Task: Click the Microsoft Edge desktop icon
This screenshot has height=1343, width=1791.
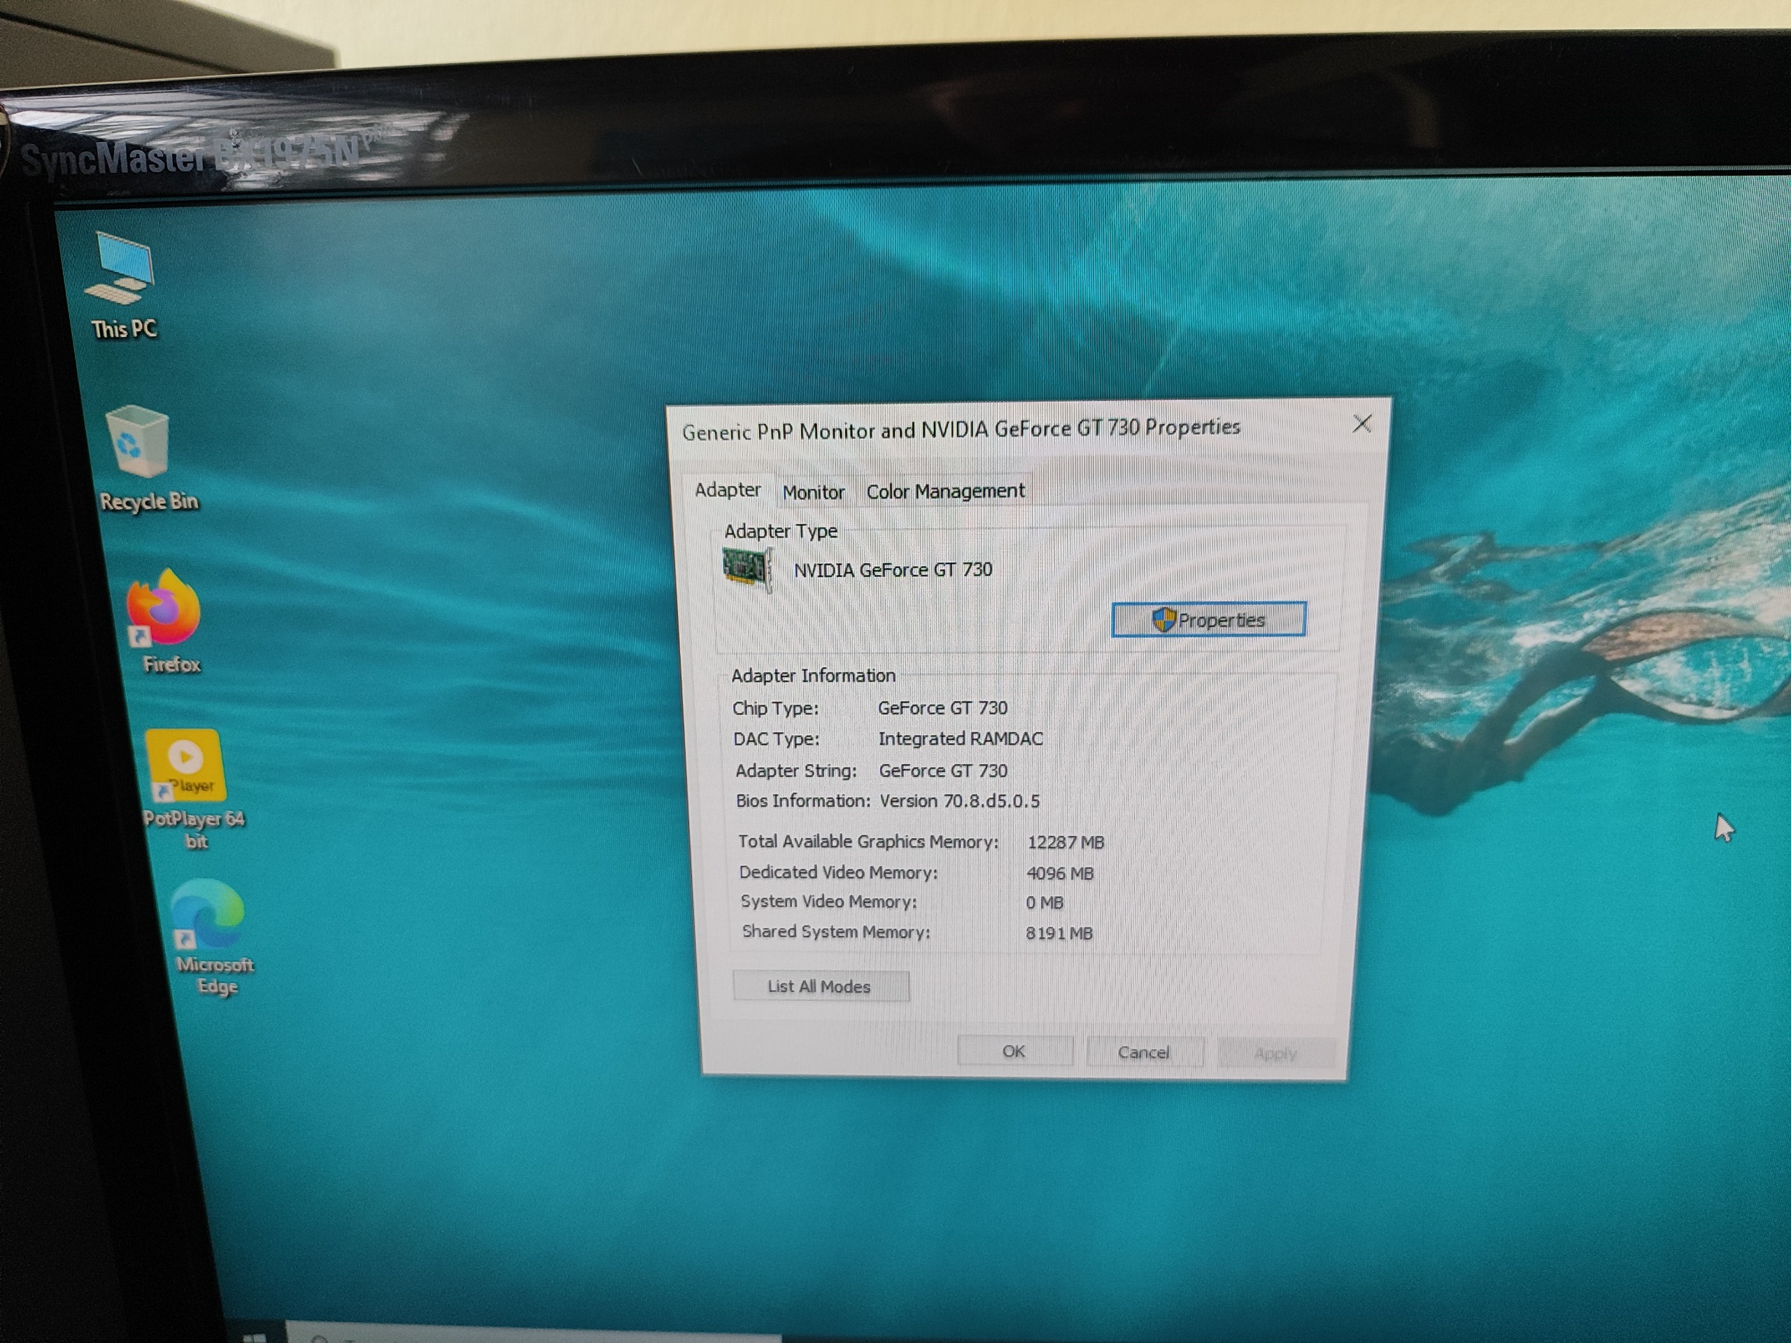Action: (x=208, y=916)
